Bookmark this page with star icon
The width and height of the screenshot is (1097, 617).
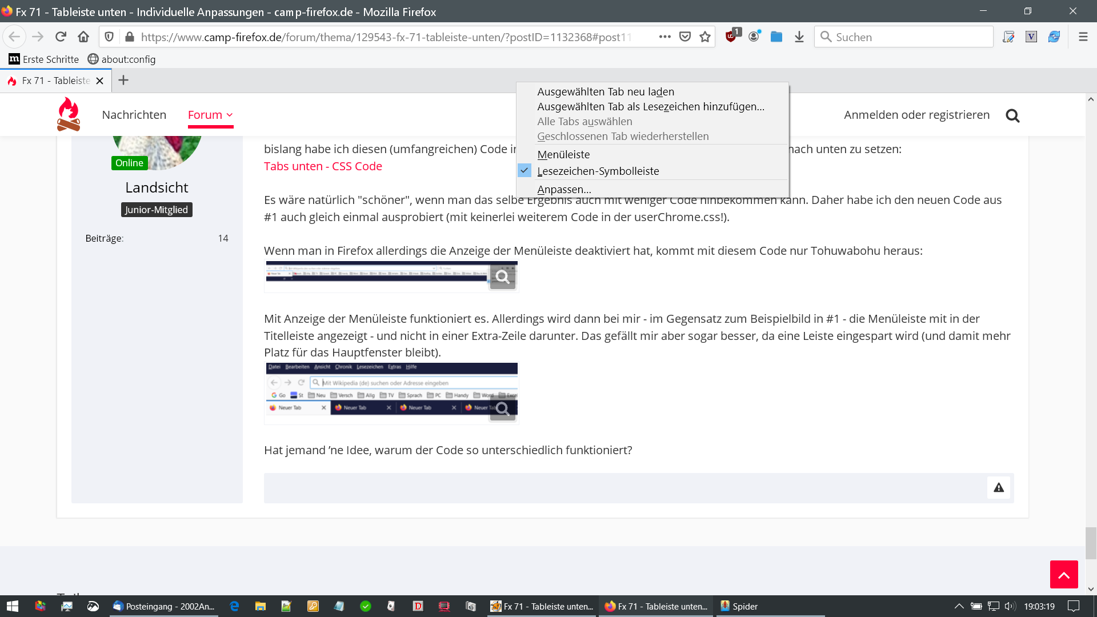click(705, 37)
